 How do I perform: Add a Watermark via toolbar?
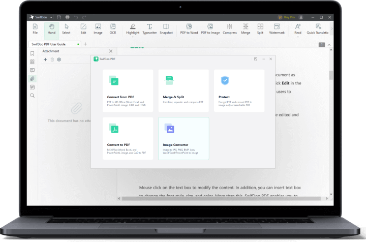coord(277,29)
